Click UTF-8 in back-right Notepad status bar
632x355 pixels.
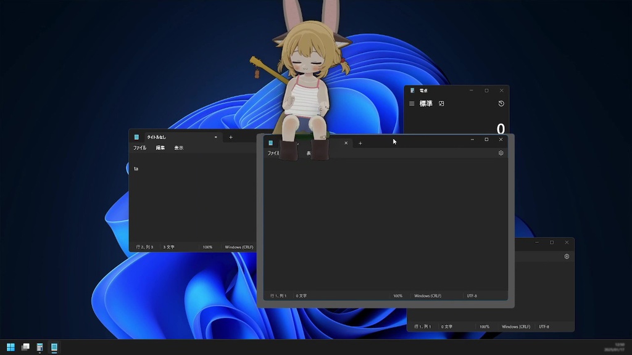coord(544,327)
